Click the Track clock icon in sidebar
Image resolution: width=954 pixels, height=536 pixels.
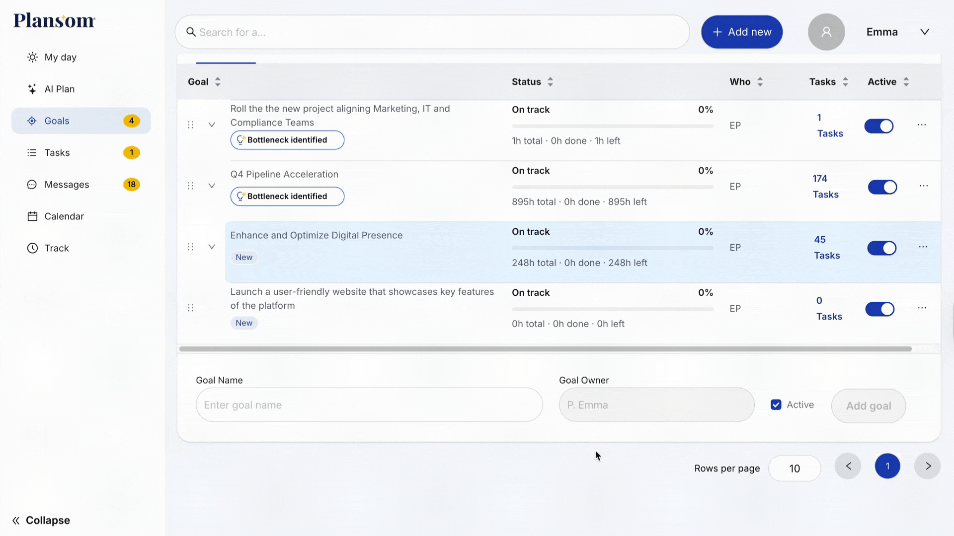[x=32, y=248]
